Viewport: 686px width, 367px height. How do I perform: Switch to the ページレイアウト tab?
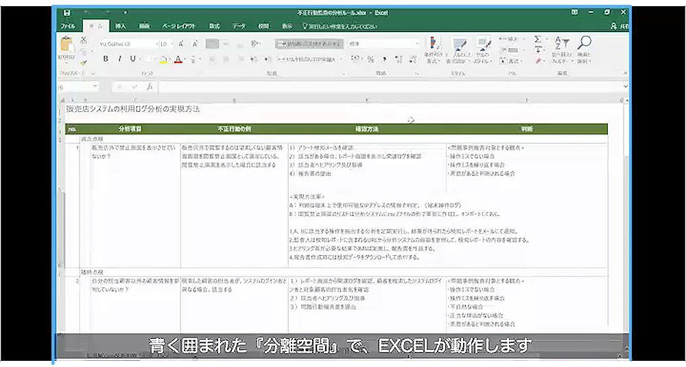click(x=178, y=26)
